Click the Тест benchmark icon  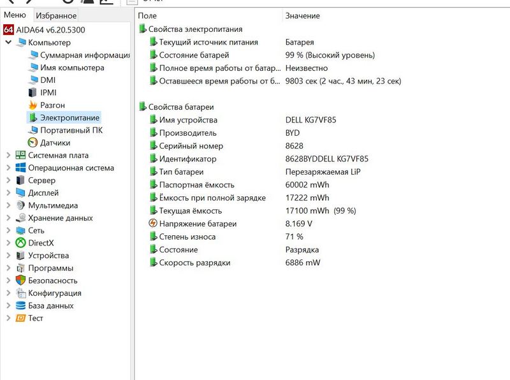point(21,318)
